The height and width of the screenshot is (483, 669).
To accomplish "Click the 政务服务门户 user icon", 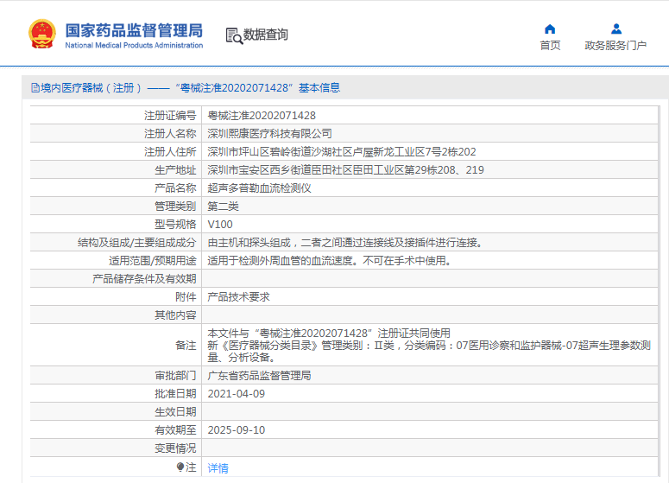I will 616,29.
